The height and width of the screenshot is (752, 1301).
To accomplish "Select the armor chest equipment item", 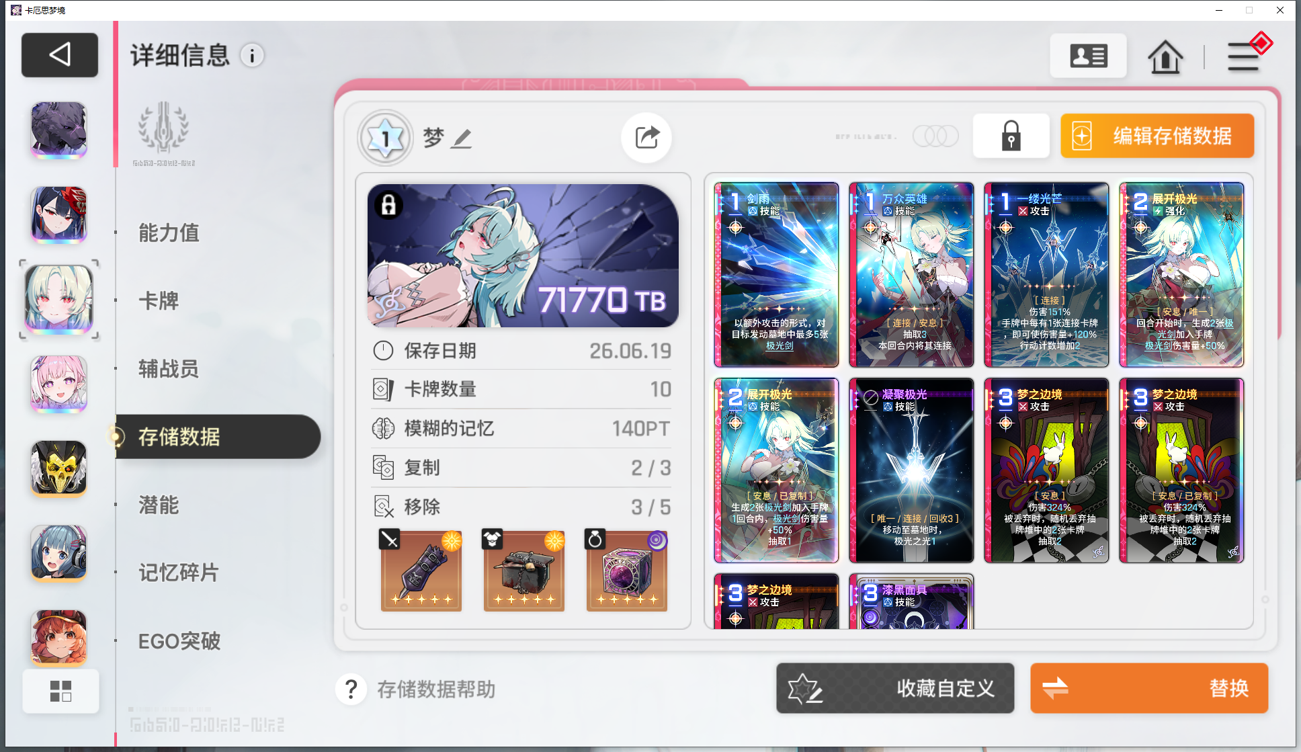I will [523, 570].
